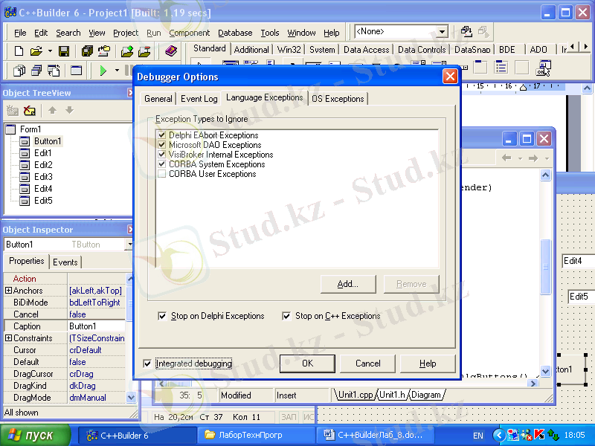Select the GroupBox component palette icon
Screen dimensions: 595x446
coord(480,68)
